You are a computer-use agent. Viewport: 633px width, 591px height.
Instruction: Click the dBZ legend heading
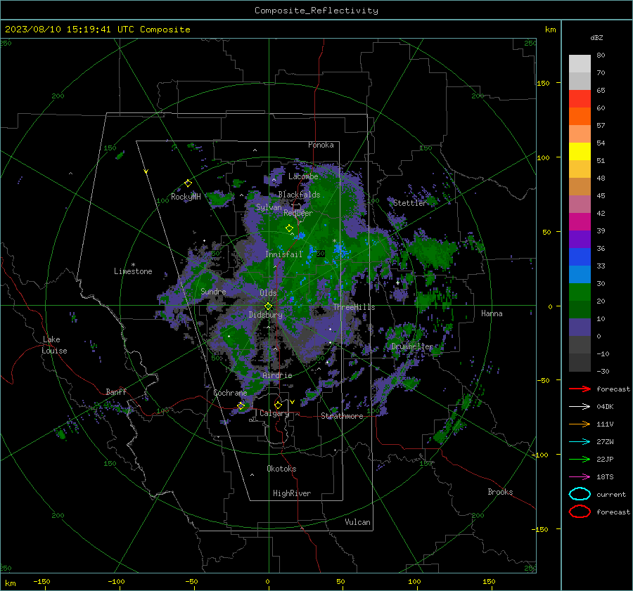[x=596, y=38]
